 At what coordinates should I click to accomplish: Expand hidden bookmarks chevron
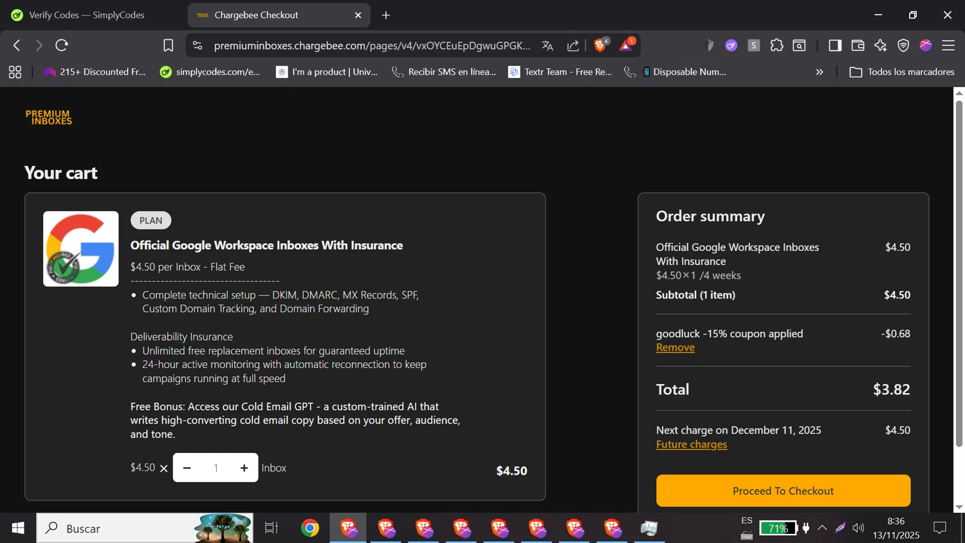[x=820, y=72]
